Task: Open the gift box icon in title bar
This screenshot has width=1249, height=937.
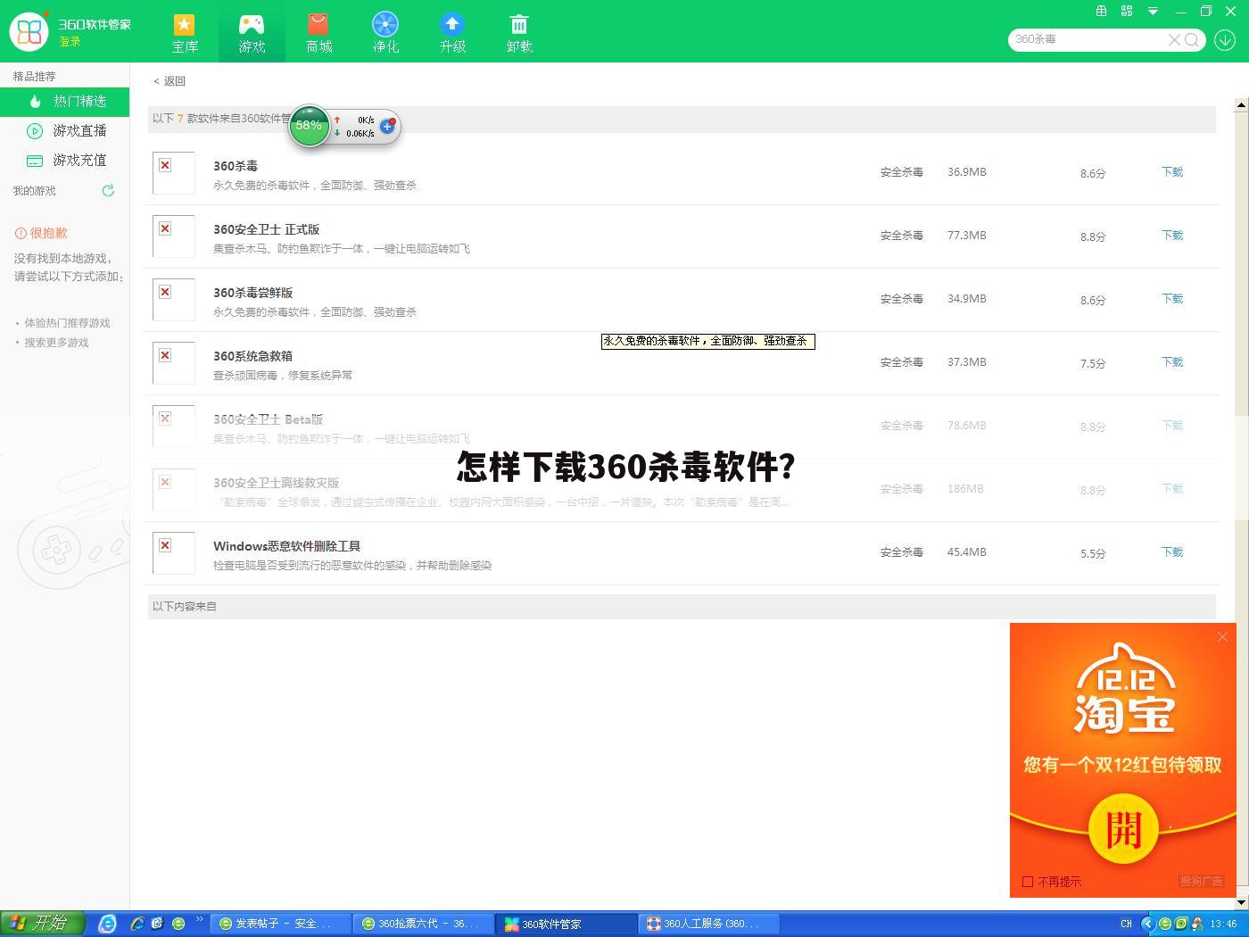Action: (x=1102, y=12)
